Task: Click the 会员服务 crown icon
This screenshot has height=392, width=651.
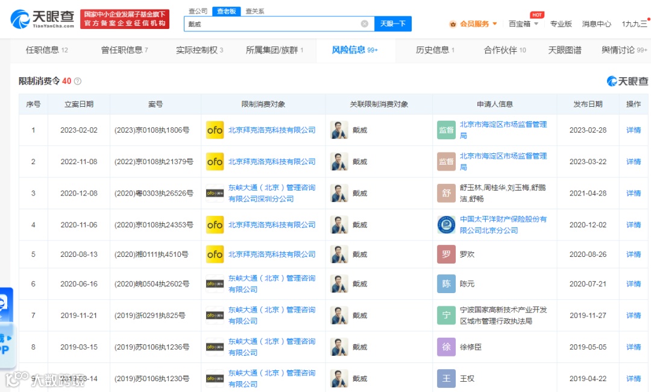Action: pyautogui.click(x=453, y=24)
